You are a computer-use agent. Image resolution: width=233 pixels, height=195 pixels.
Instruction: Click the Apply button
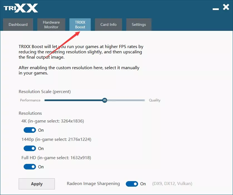pos(37,184)
